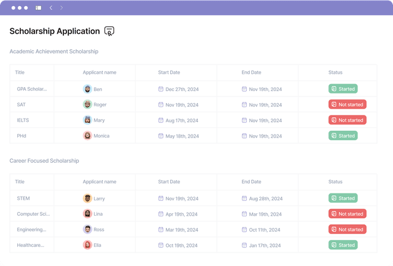Click Monica's avatar in the PHd row
This screenshot has width=393, height=266.
pyautogui.click(x=87, y=136)
